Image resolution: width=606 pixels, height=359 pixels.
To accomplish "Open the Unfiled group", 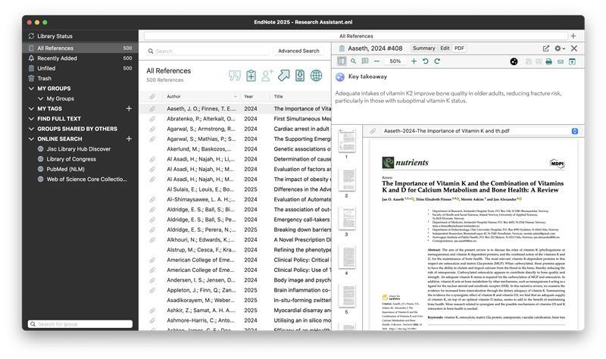I will point(80,68).
